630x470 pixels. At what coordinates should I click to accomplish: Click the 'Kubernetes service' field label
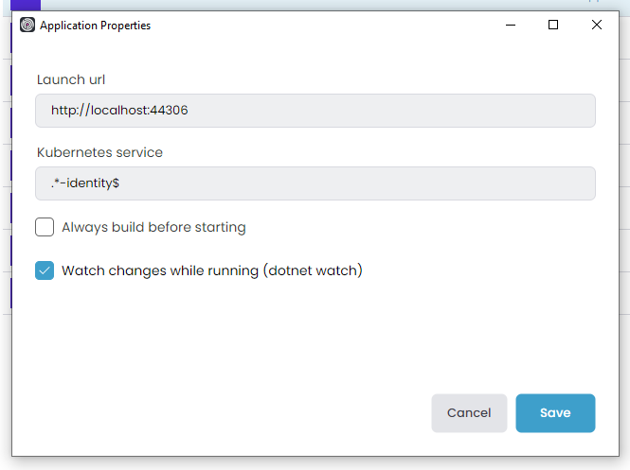click(x=99, y=152)
